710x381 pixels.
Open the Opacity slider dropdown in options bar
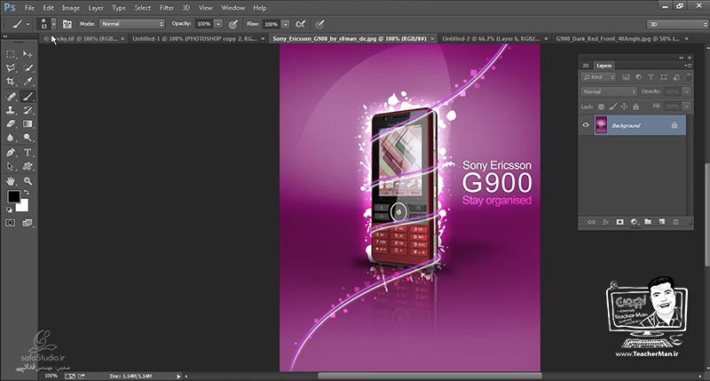tap(218, 24)
